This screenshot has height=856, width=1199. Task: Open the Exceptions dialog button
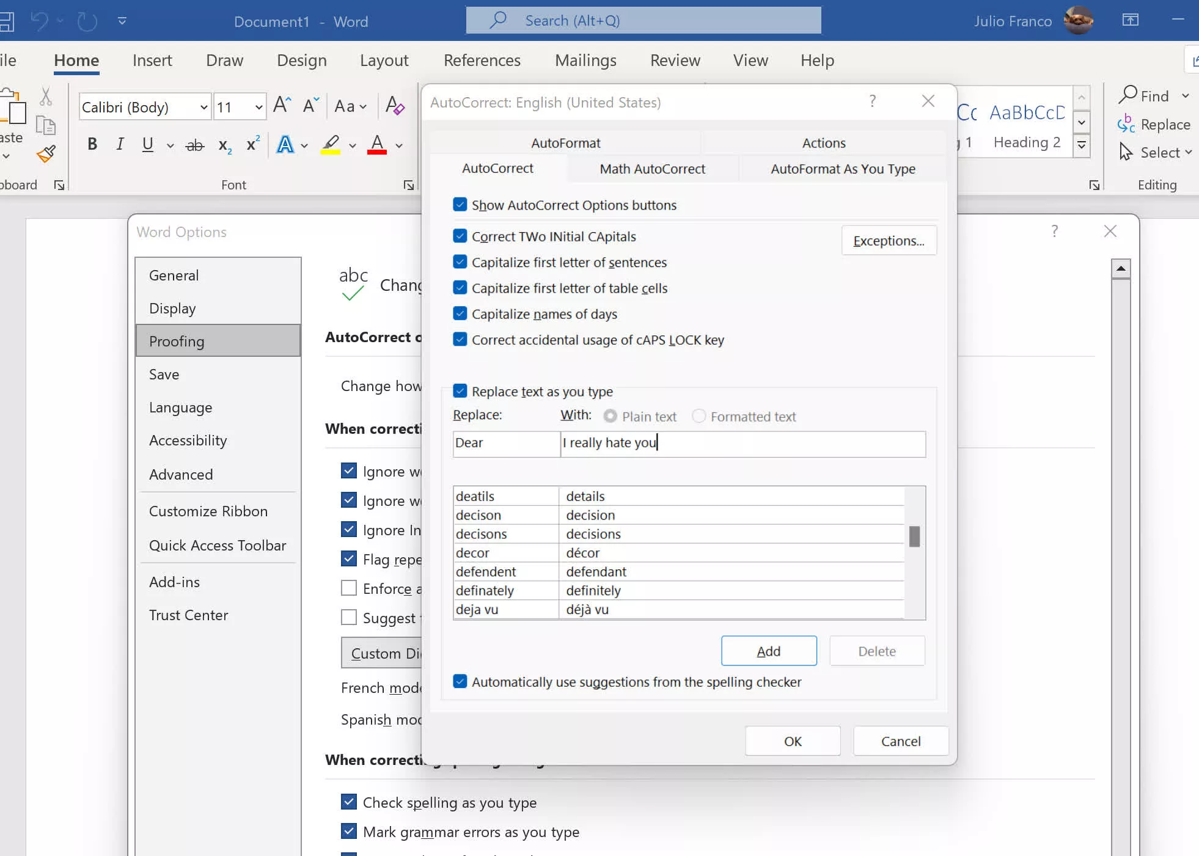(889, 241)
